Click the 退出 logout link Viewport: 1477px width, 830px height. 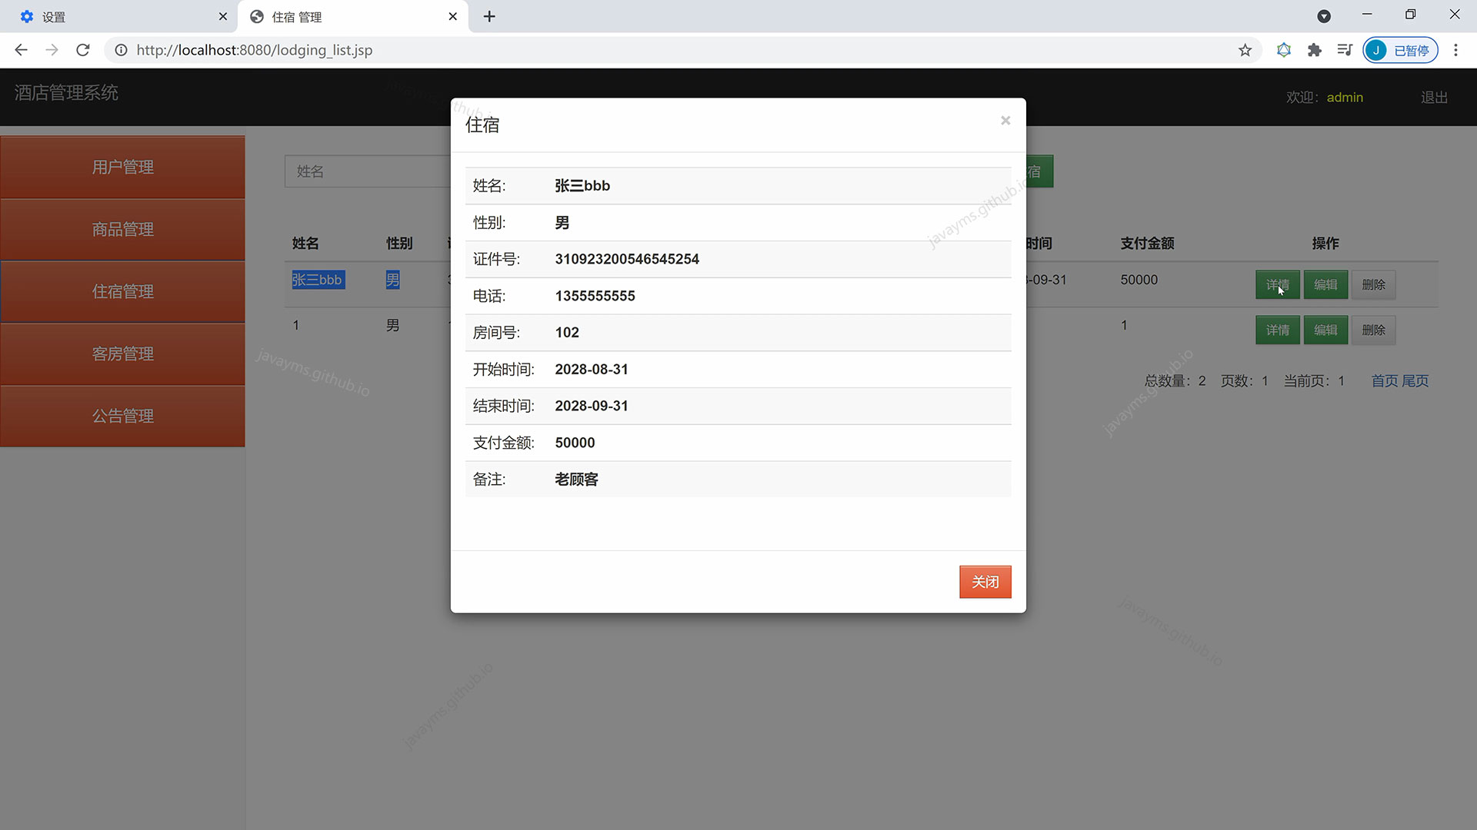1432,97
